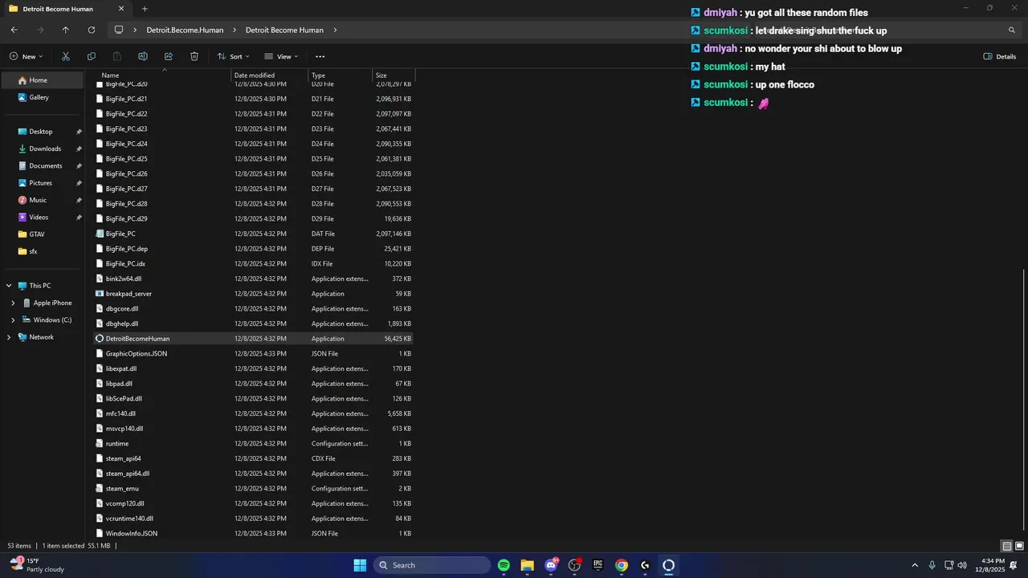Expand breadcrumb chevron after Detroit Become Human
This screenshot has width=1028, height=578.
coord(335,30)
